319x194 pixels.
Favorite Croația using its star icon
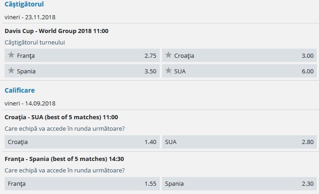coord(168,55)
